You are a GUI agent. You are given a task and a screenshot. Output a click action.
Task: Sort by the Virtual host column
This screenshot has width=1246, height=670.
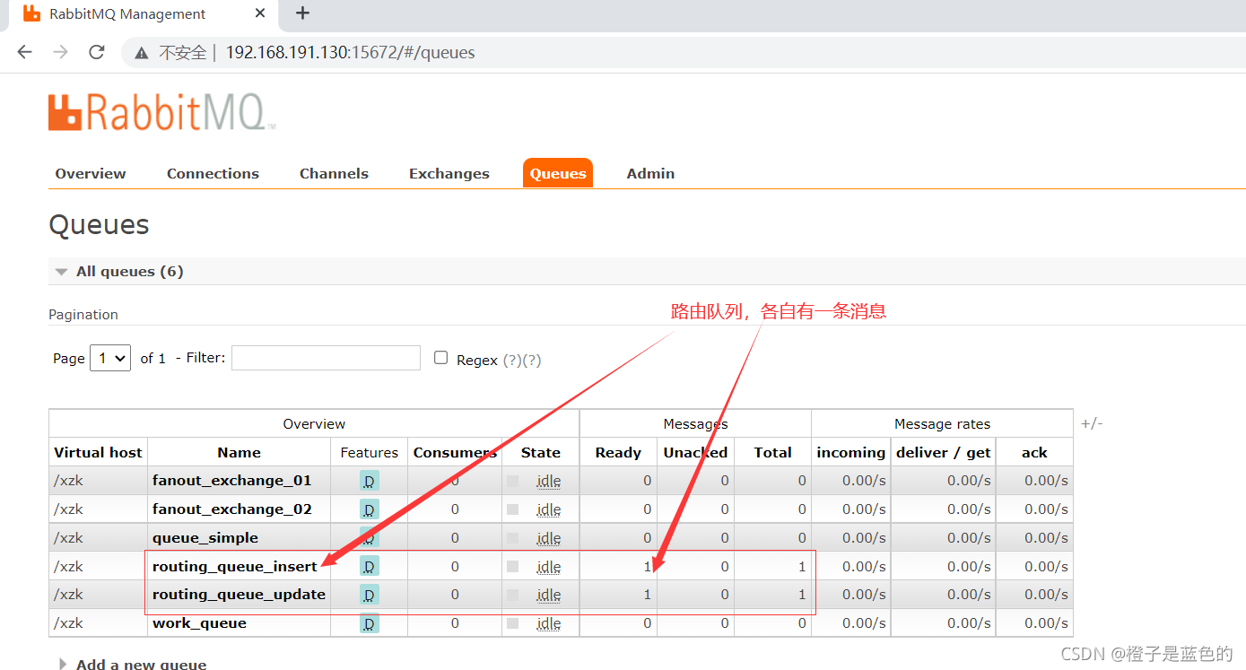[x=98, y=453]
